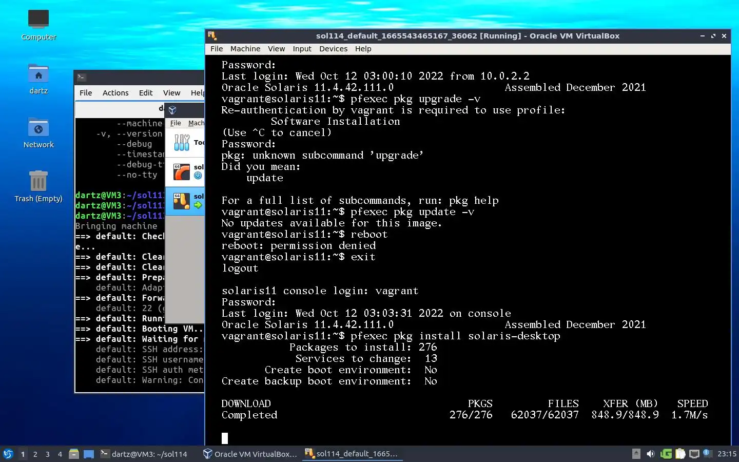Open the clipboard manager tray icon

click(680, 454)
